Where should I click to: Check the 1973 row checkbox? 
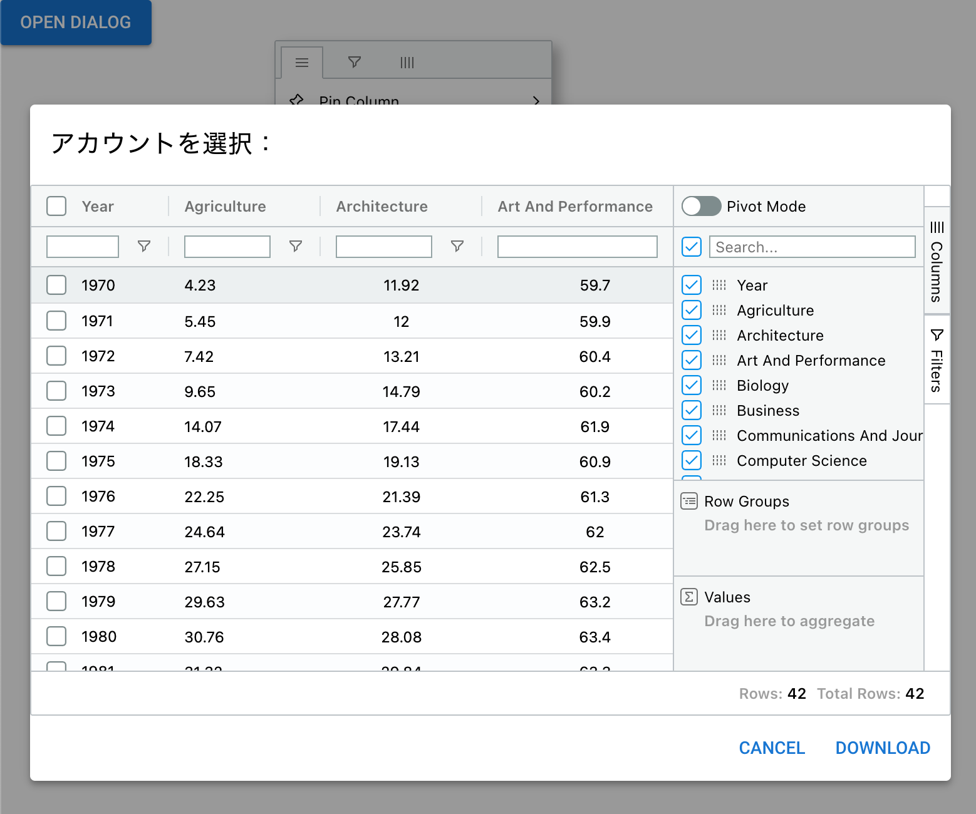point(56,391)
